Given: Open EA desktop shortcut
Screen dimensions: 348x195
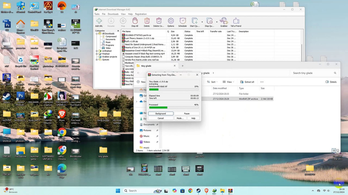Looking at the screenshot, I should click(62, 8).
